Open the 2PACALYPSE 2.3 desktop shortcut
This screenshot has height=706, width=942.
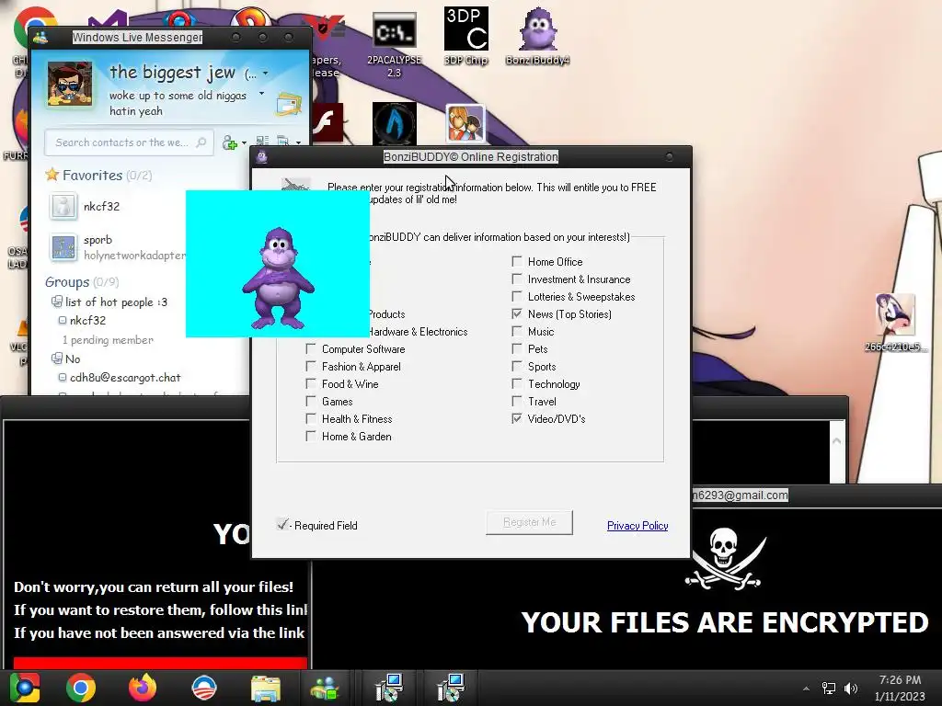[x=394, y=43]
